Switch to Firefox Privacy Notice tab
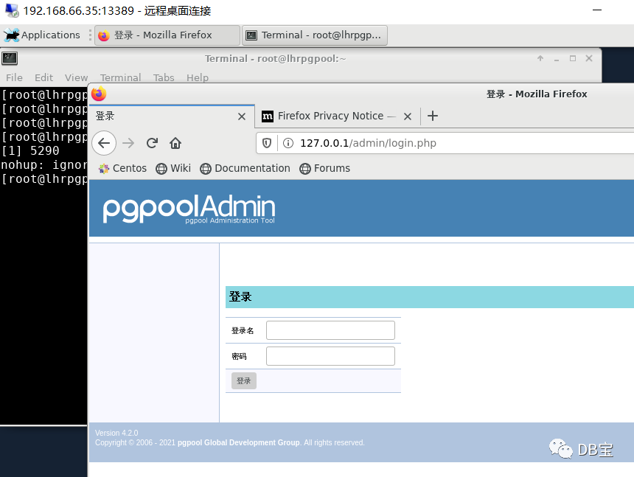 (328, 116)
